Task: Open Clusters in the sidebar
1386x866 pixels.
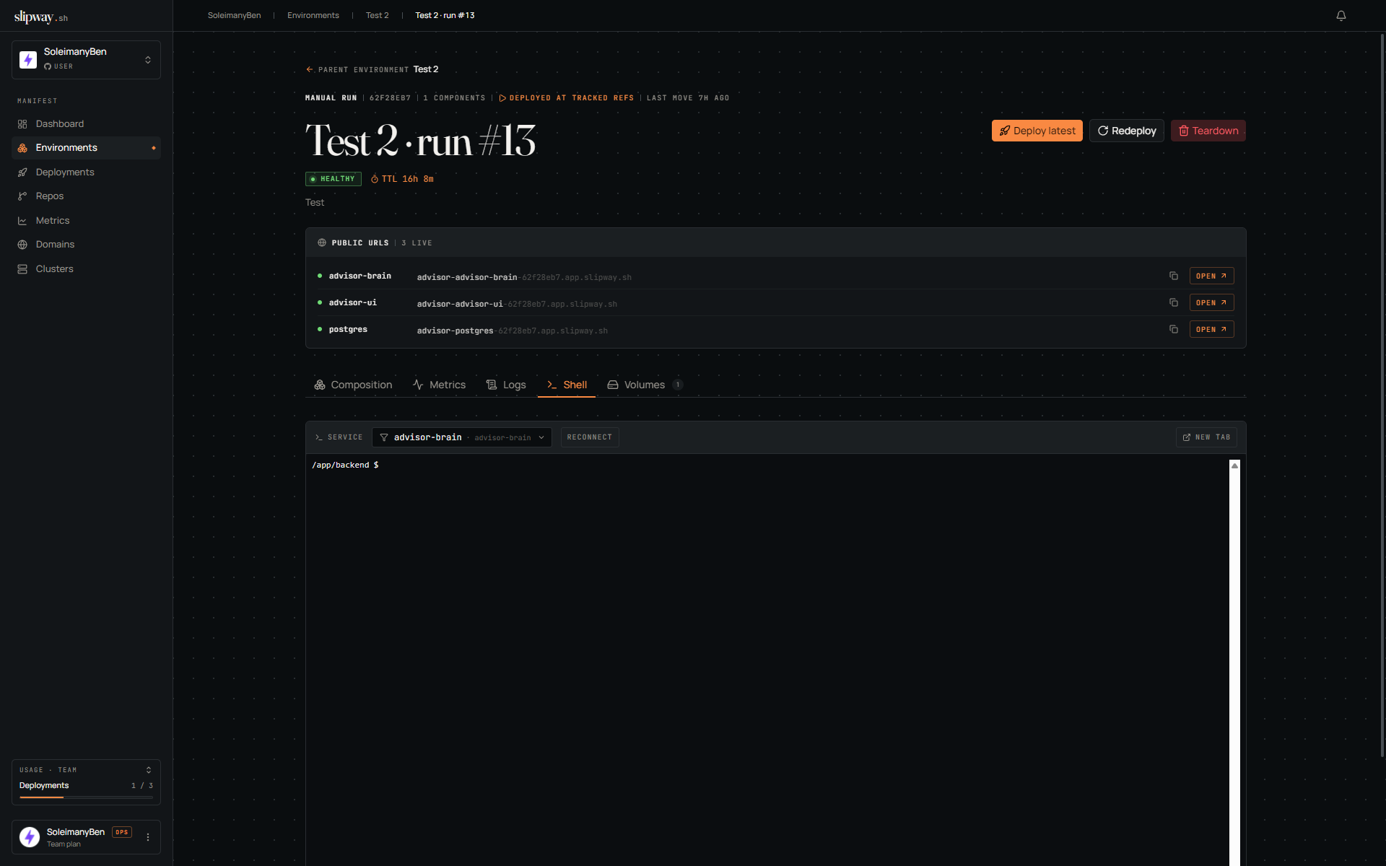Action: pos(86,269)
